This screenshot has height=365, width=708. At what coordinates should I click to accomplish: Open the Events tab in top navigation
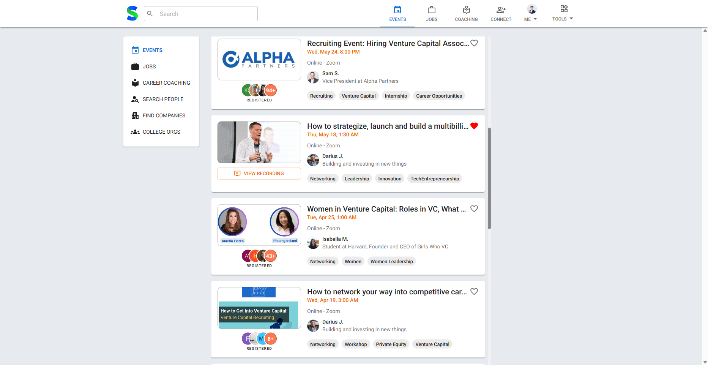tap(397, 14)
